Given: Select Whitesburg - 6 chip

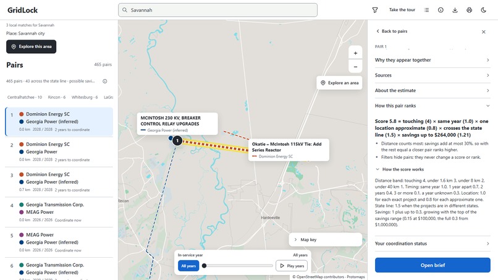Looking at the screenshot, I should click(85, 97).
